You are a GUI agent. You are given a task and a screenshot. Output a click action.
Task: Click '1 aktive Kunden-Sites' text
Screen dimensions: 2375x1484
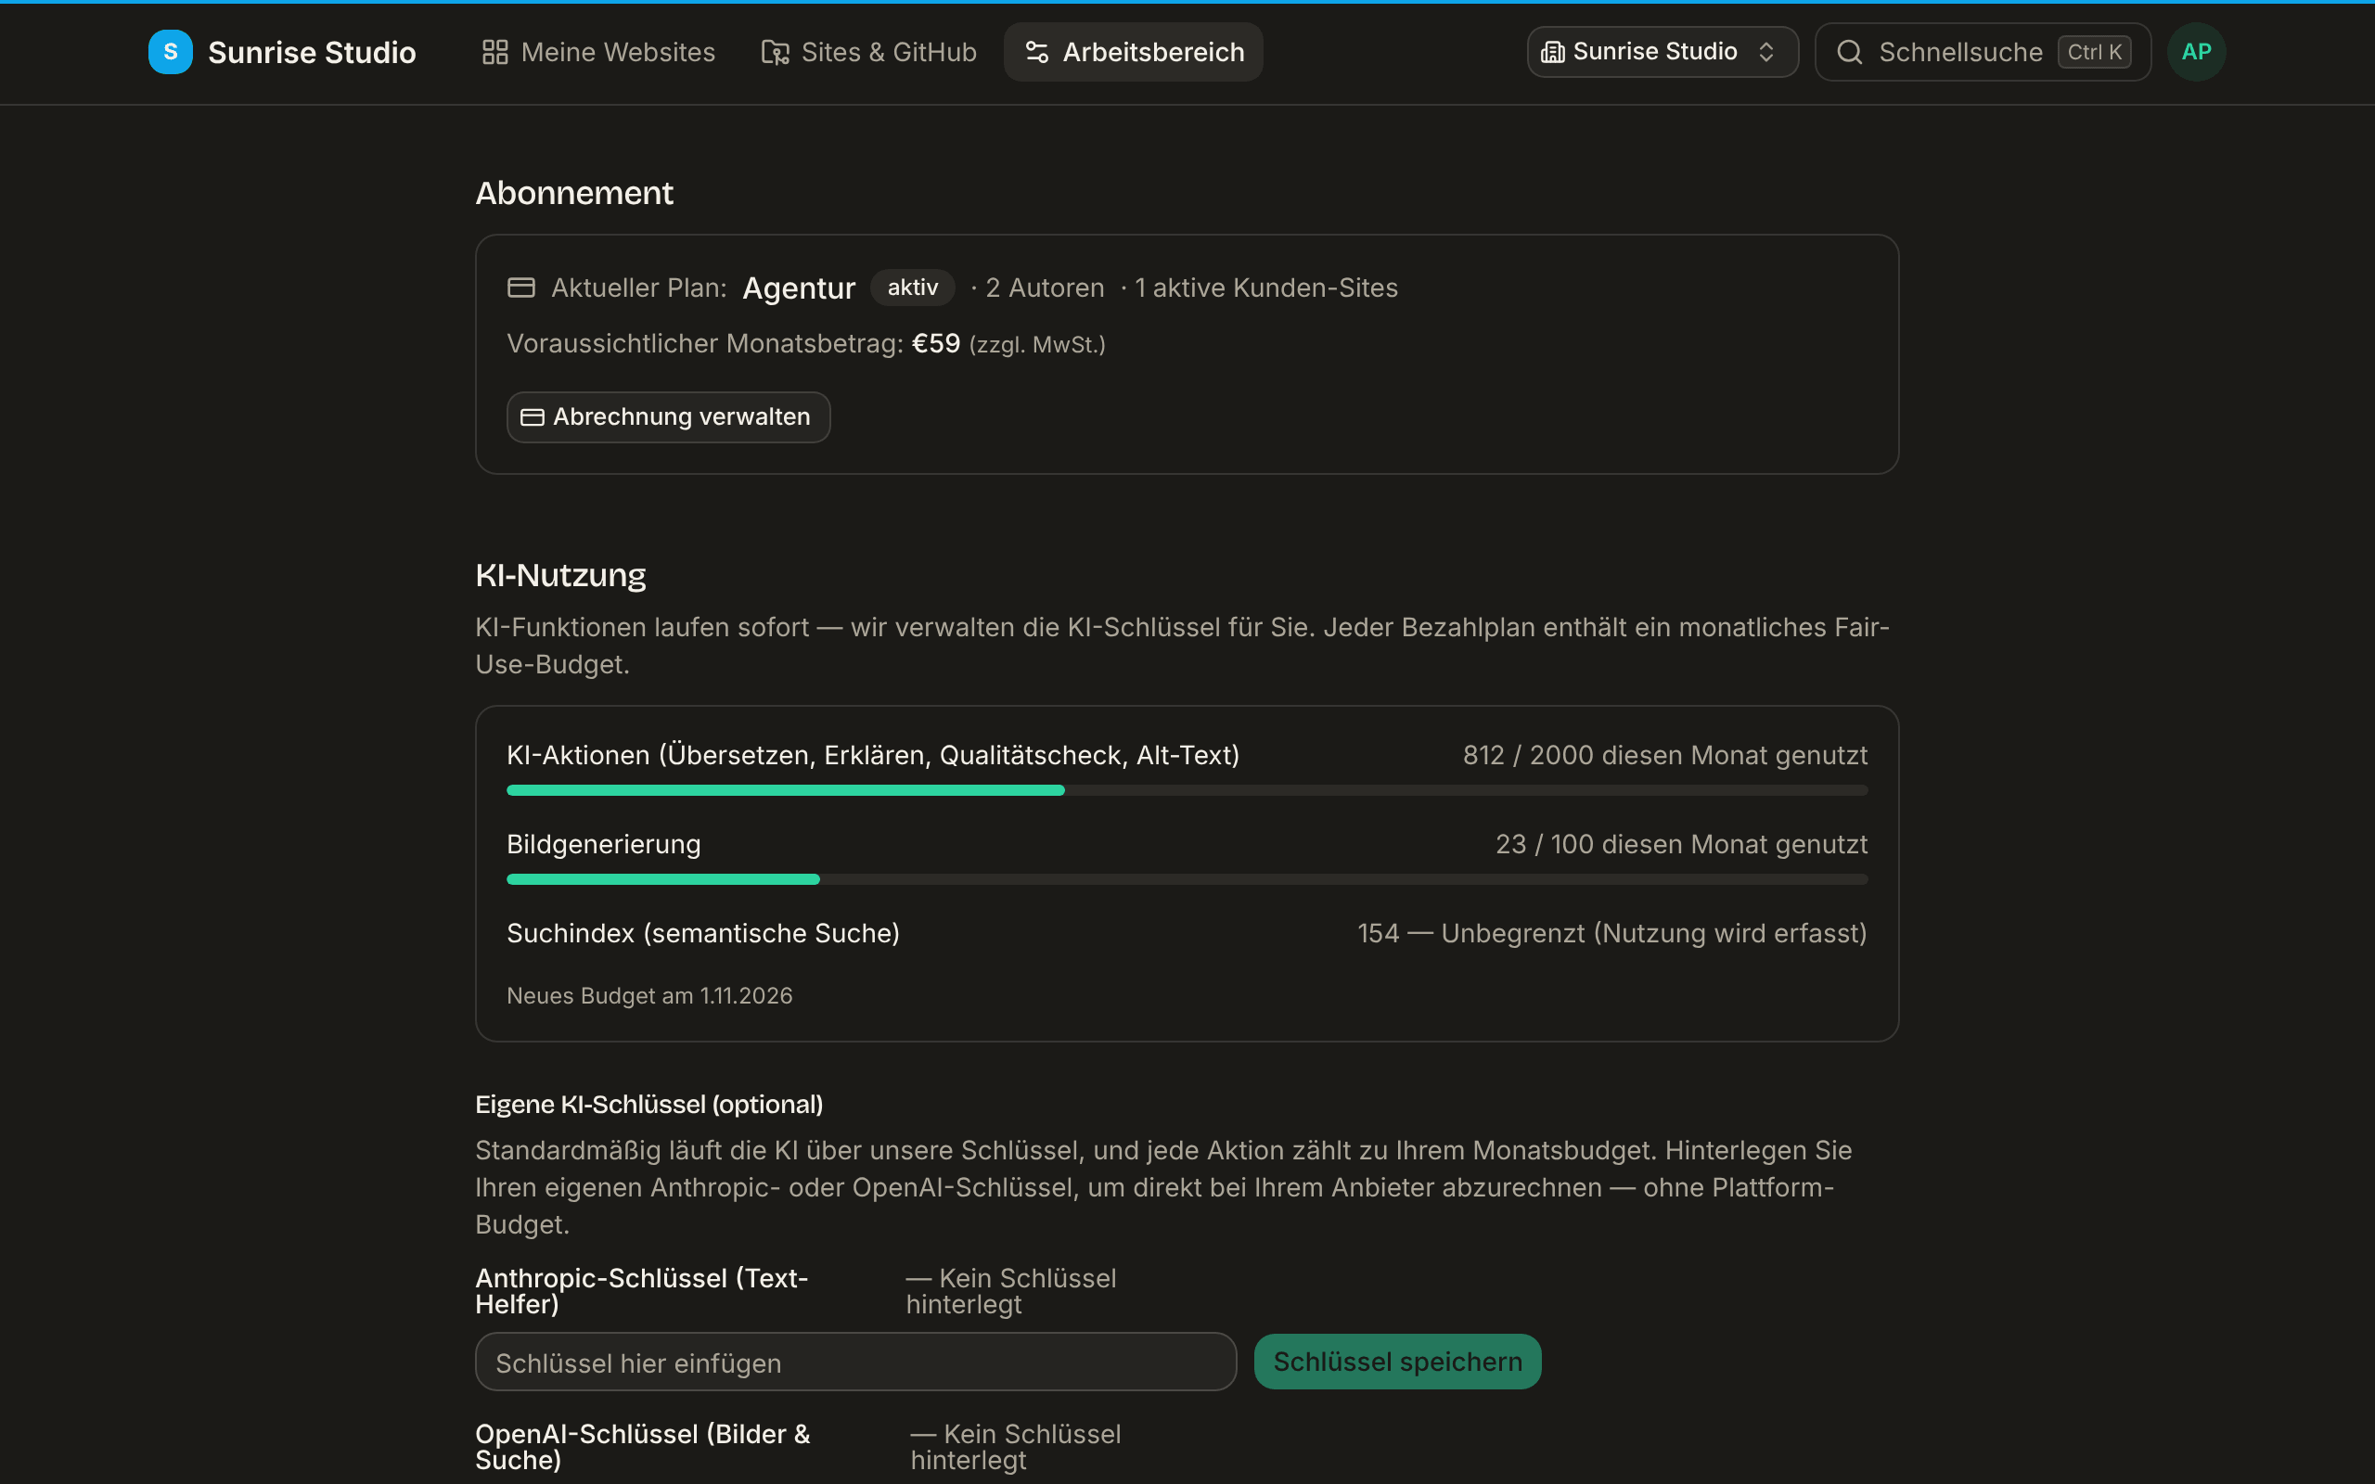tap(1266, 288)
